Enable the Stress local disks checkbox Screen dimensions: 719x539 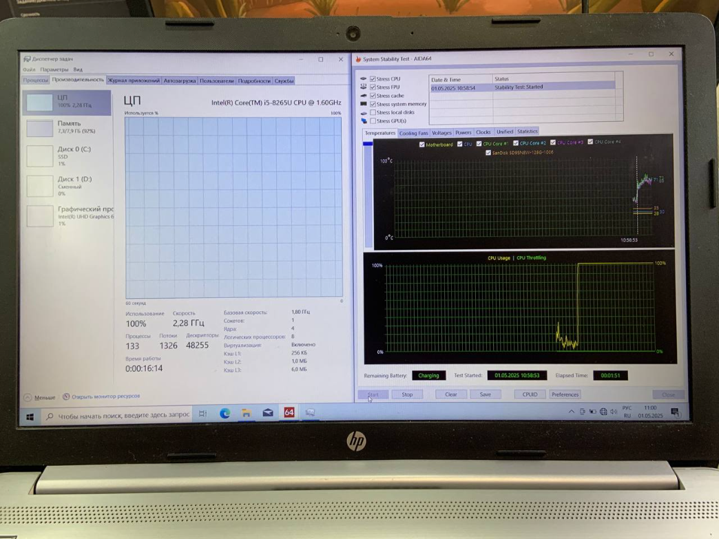pyautogui.click(x=373, y=112)
